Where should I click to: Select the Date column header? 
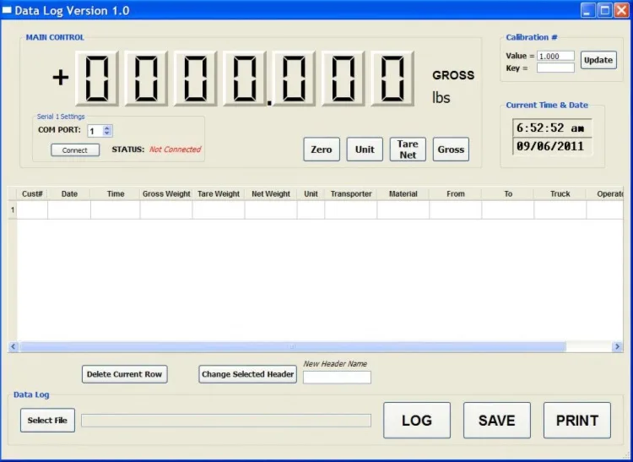(69, 194)
